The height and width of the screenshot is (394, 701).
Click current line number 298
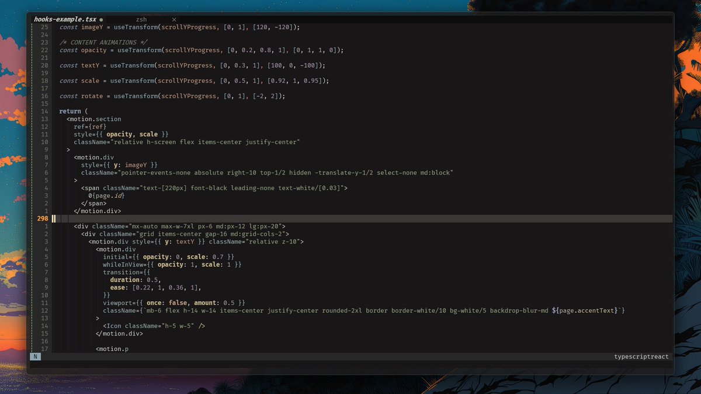(x=43, y=218)
